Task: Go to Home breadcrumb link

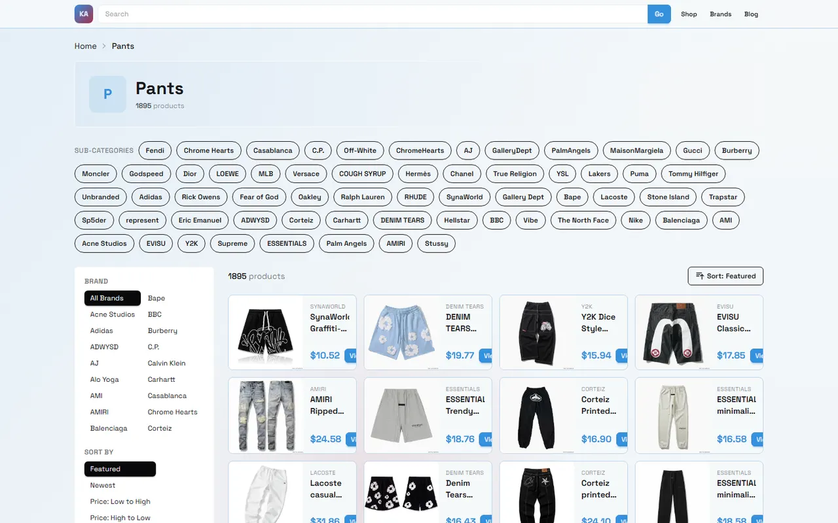Action: coord(85,46)
